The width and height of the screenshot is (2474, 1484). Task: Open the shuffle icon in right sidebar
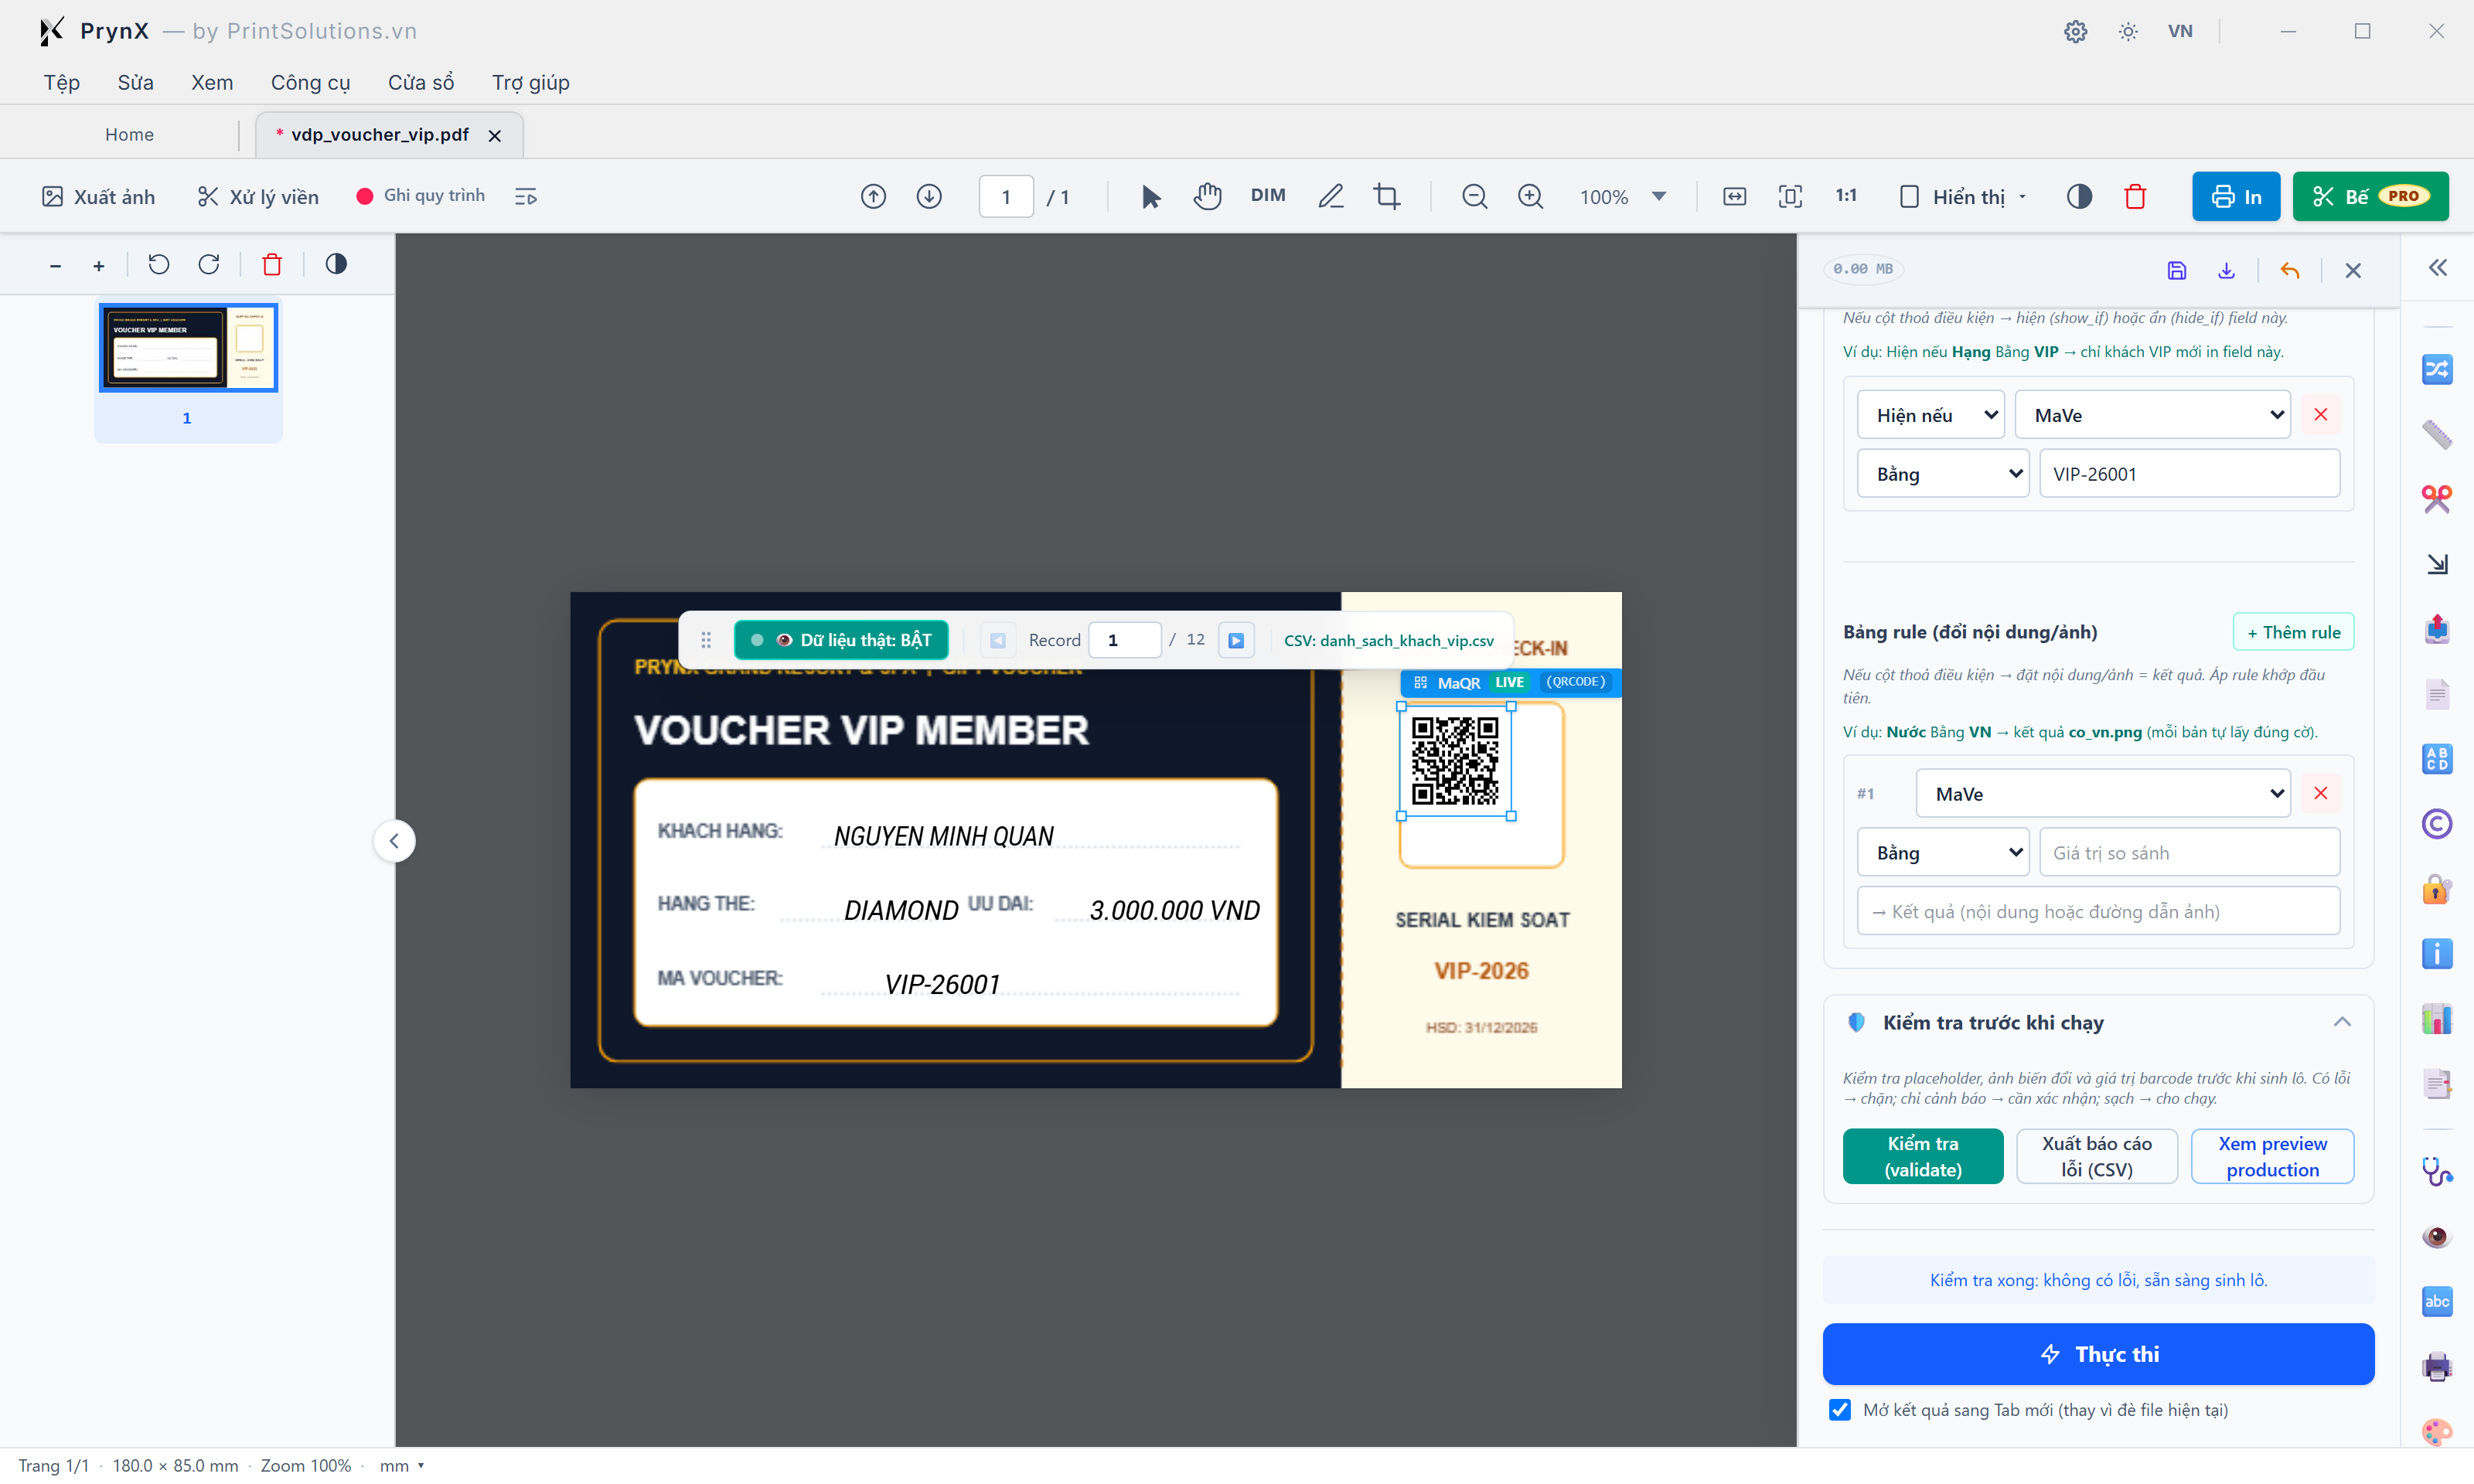[2436, 369]
